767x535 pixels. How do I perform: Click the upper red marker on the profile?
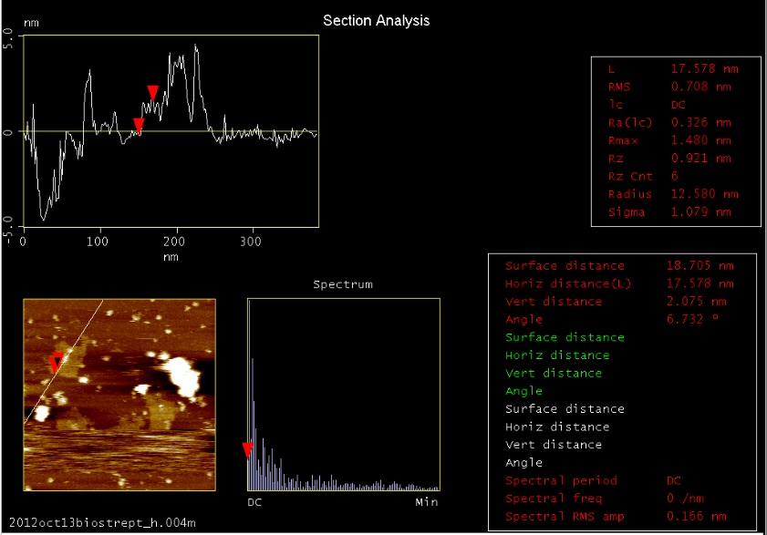point(152,91)
